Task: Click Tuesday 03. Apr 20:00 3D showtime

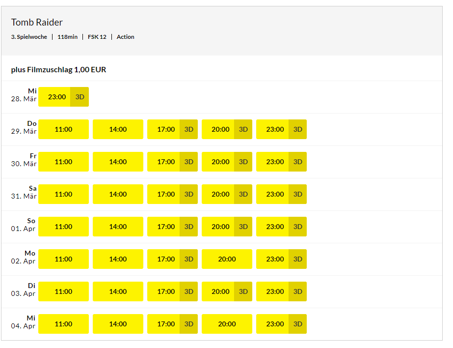Action: (227, 291)
